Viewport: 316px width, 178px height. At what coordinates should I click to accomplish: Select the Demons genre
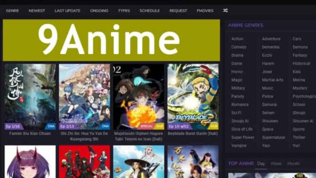click(x=300, y=47)
